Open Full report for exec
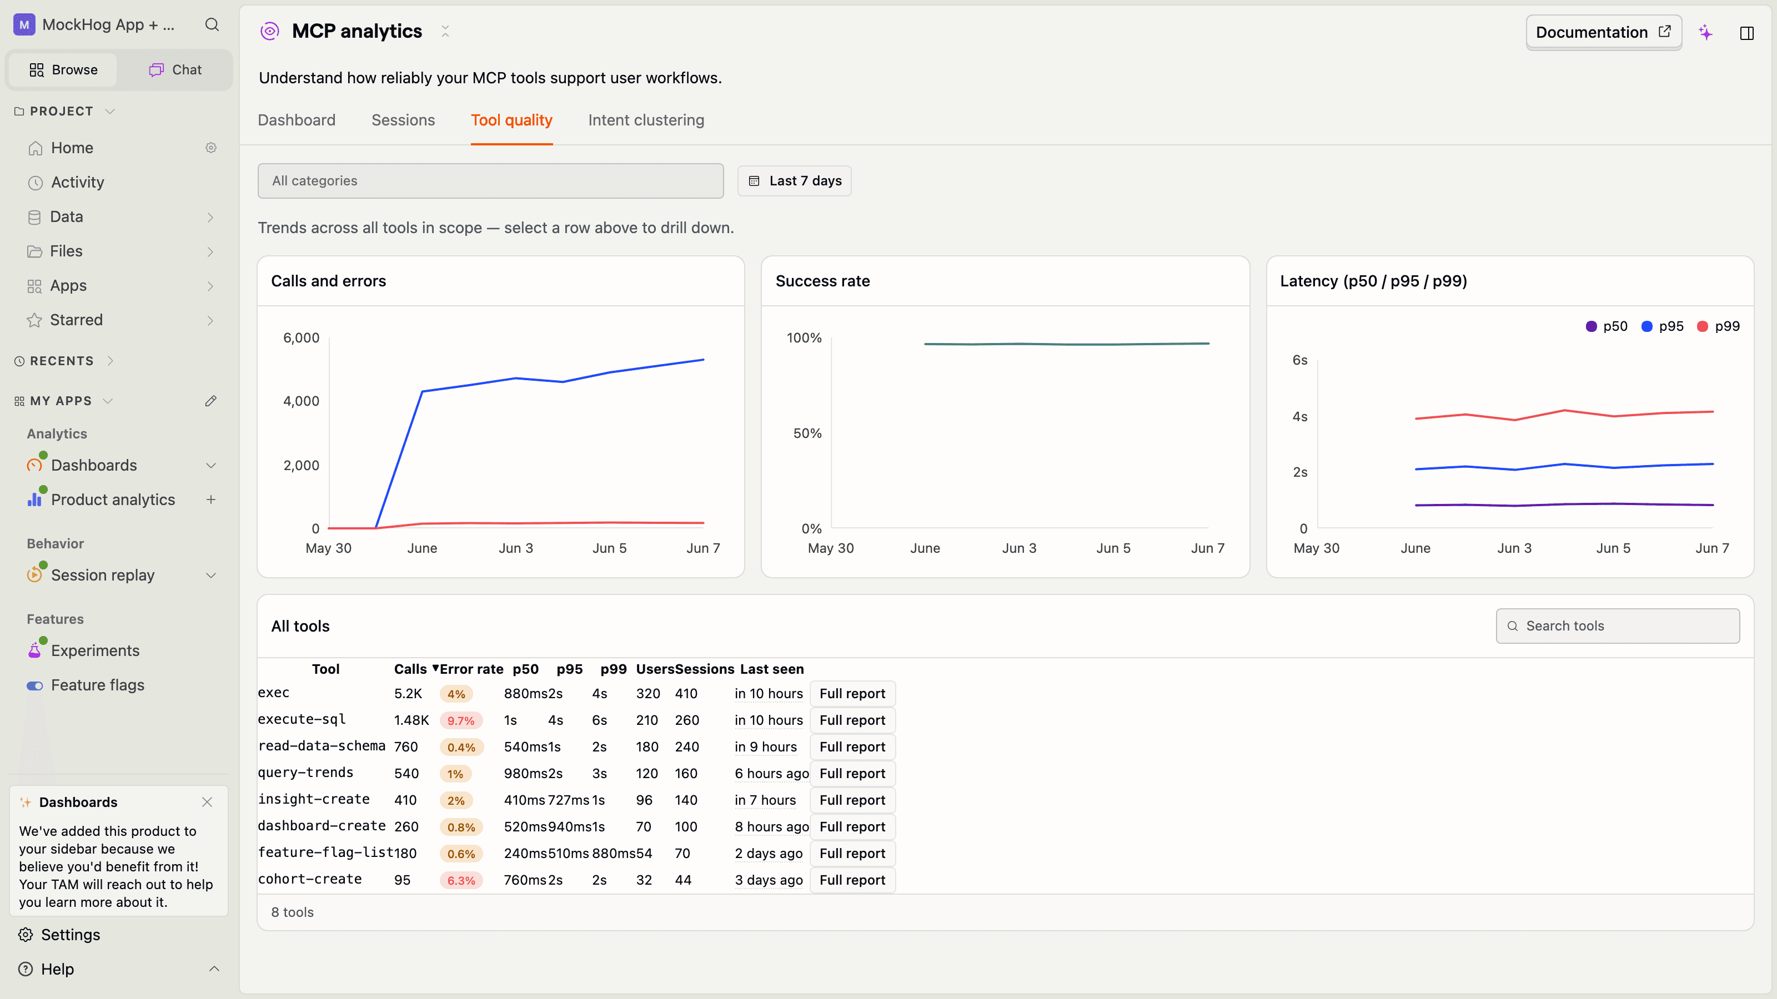Image resolution: width=1777 pixels, height=999 pixels. tap(852, 694)
